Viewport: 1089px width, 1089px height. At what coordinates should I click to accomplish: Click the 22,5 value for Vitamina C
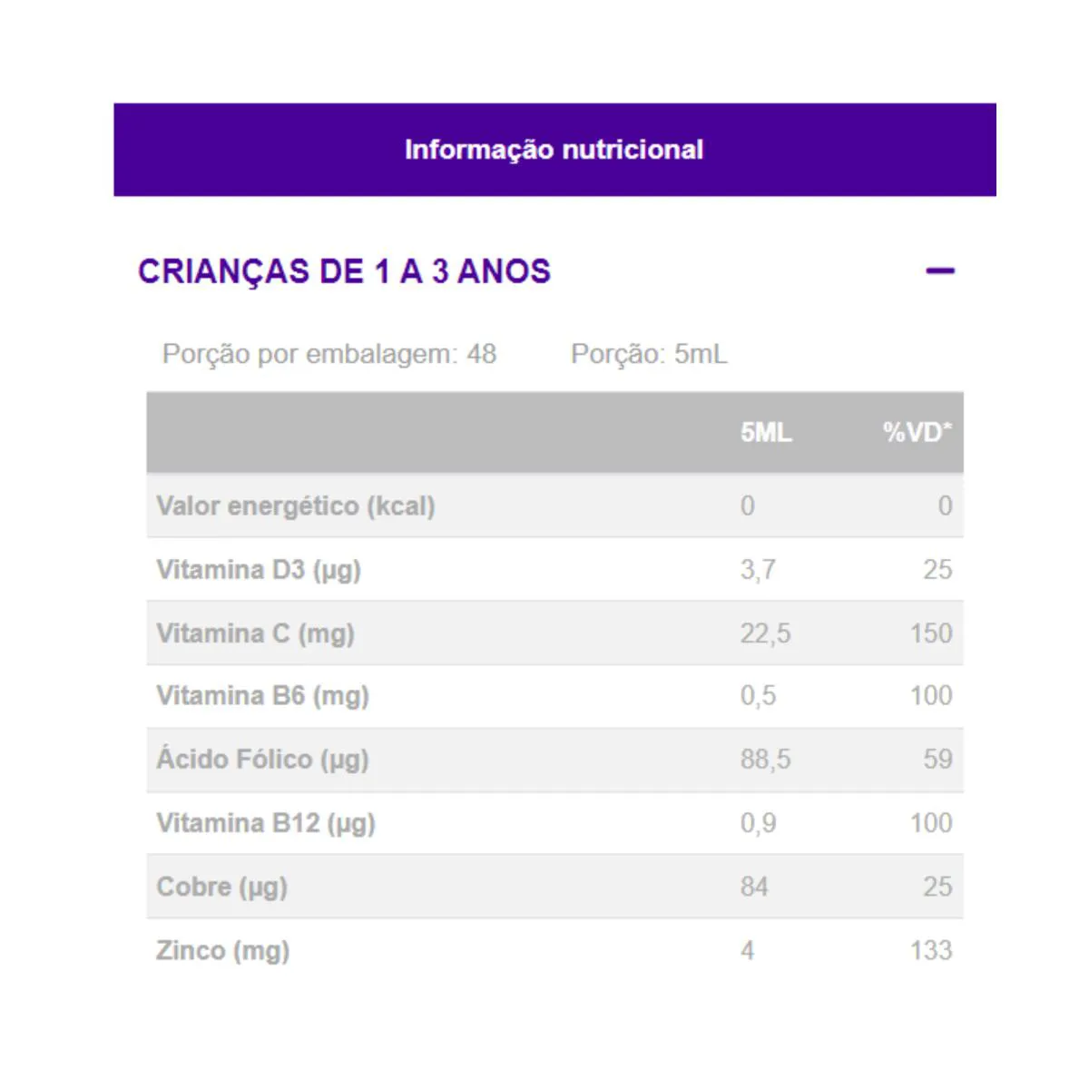(765, 633)
